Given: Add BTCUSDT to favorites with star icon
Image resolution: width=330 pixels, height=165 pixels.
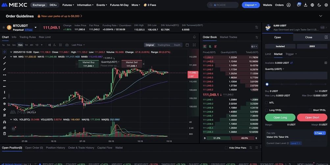Looking at the screenshot, I should pos(4,27).
